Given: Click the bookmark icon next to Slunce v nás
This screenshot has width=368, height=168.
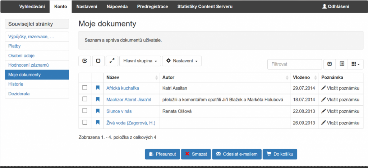Looking at the screenshot, I should 97,111.
